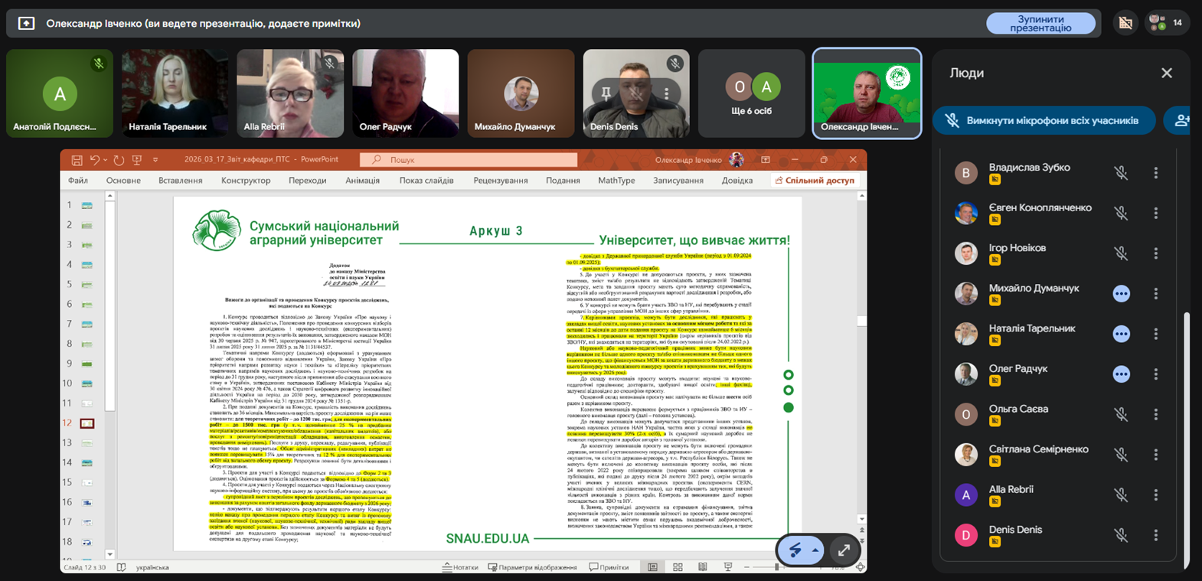Expand the arrow next to the annotation tool
1202x581 pixels.
[x=815, y=550]
